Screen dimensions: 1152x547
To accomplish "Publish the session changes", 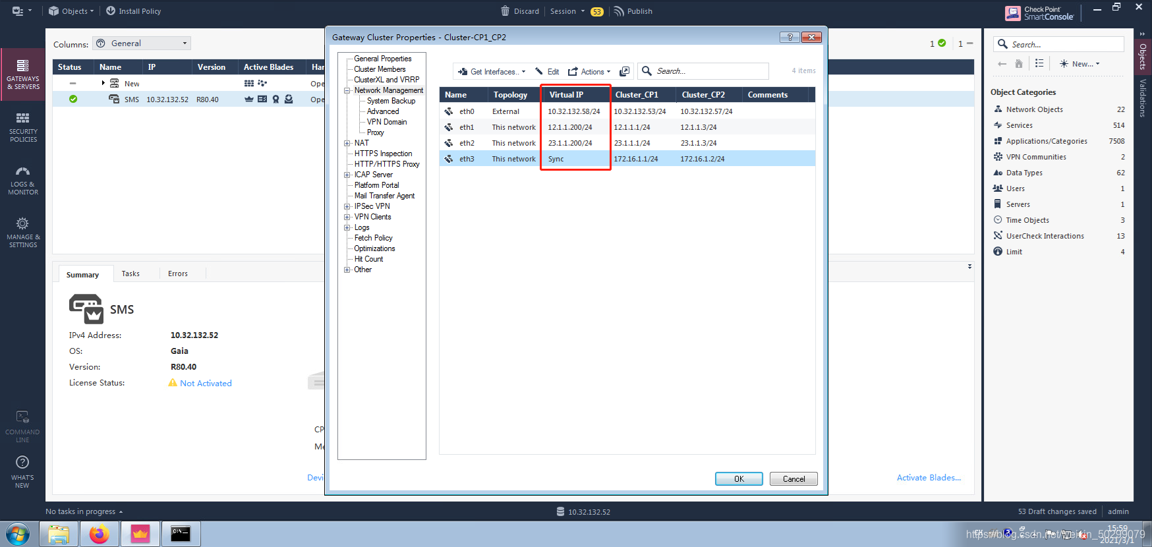I will click(633, 11).
